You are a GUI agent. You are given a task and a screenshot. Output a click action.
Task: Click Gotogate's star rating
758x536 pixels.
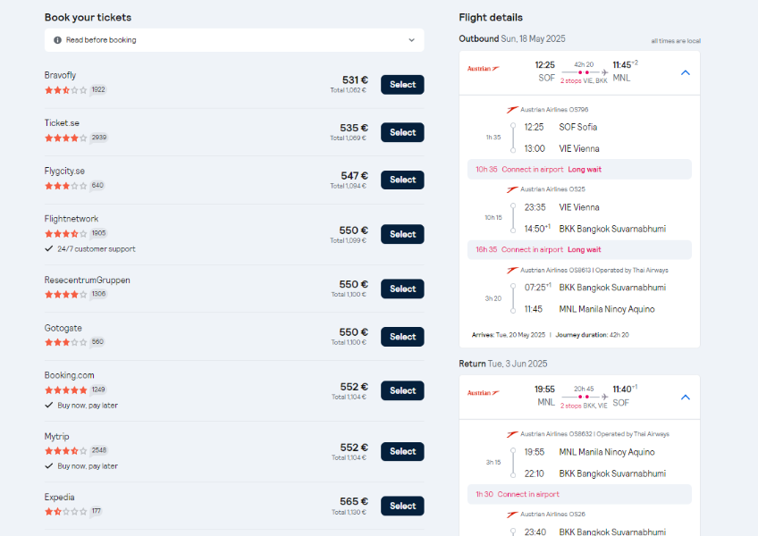(66, 342)
